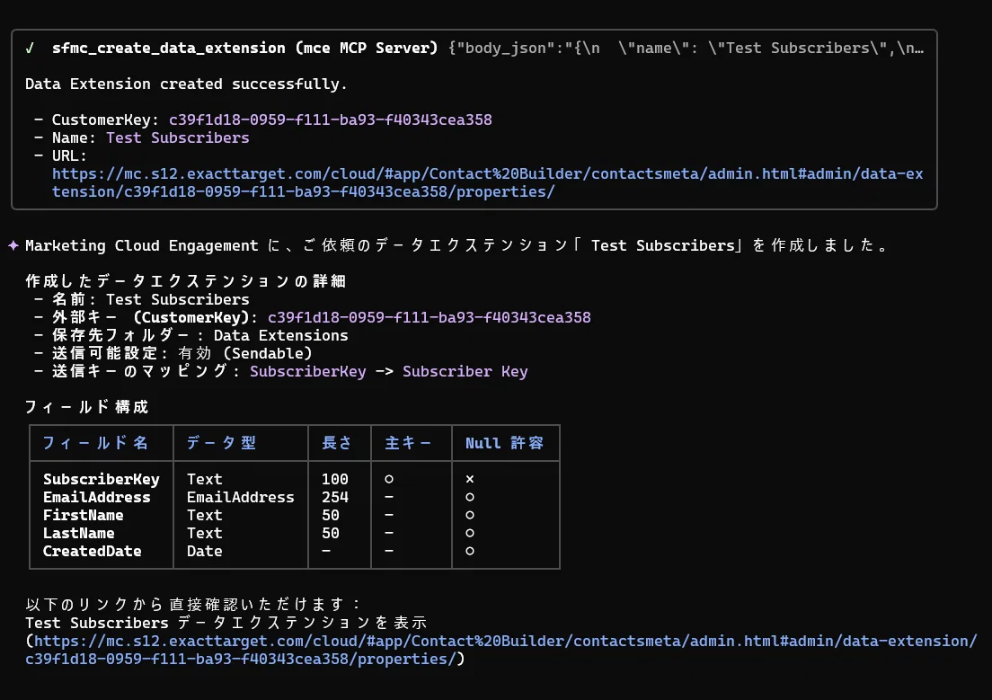Click the EmailAddress field name cell
Viewport: 992px width, 700px height.
[x=97, y=498]
